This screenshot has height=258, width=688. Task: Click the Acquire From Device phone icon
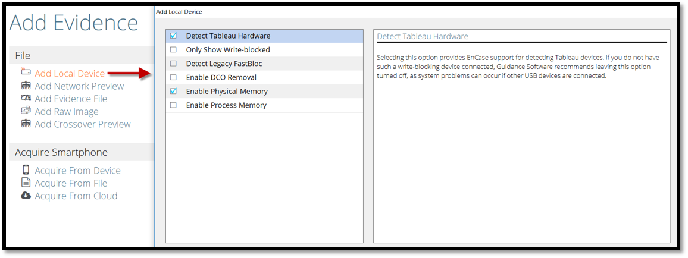26,170
